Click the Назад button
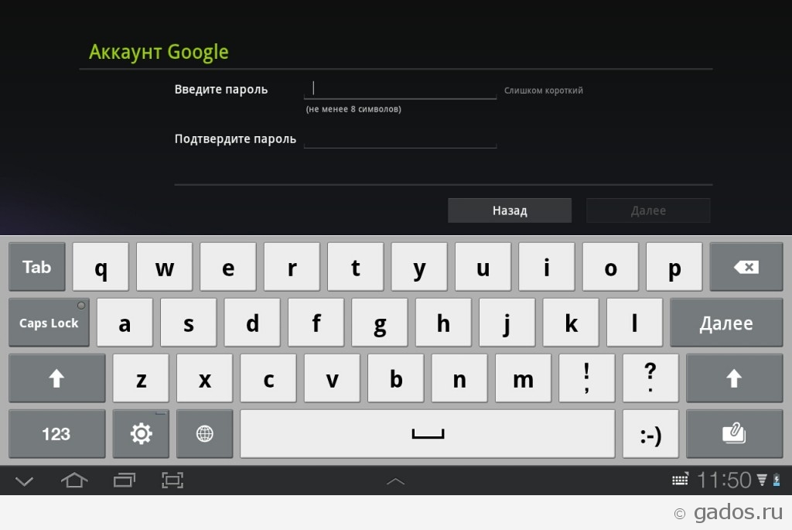Viewport: 792px width, 530px height. tap(510, 210)
